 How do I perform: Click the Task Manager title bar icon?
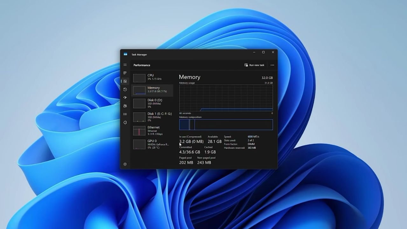point(125,54)
